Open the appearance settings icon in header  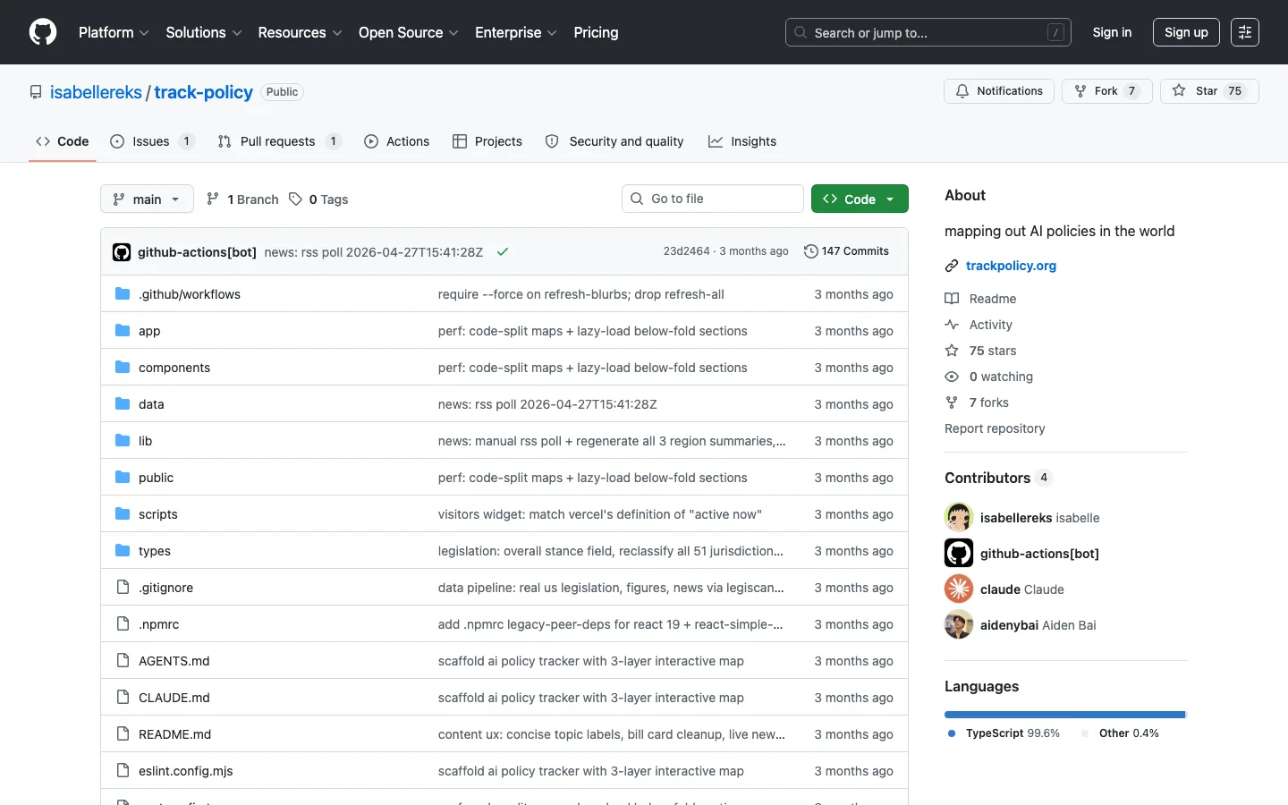(x=1244, y=32)
